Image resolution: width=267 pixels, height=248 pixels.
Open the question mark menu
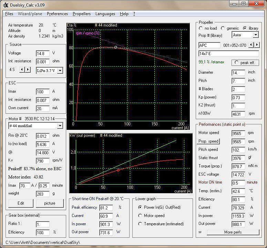134,14
